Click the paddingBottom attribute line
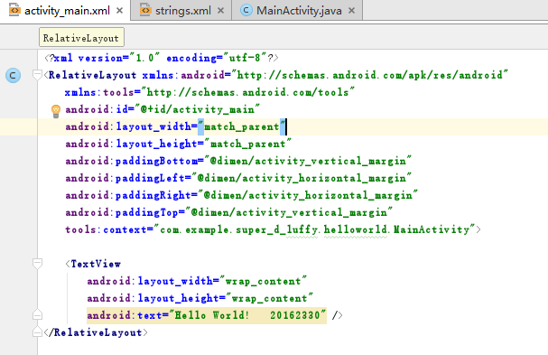The image size is (548, 355). tap(238, 161)
